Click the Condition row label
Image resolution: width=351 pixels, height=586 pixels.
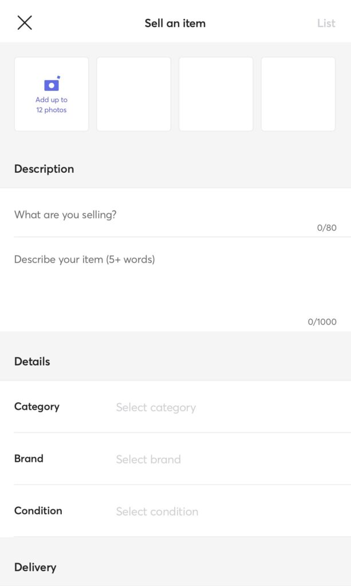point(38,511)
